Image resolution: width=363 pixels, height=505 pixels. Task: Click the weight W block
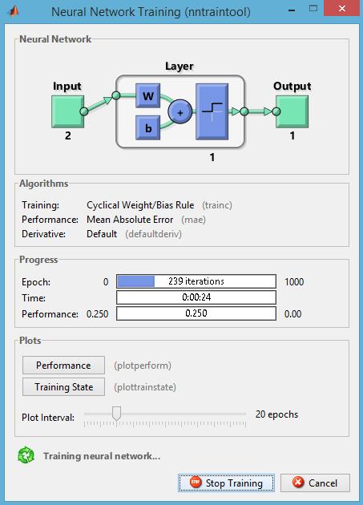tap(147, 95)
